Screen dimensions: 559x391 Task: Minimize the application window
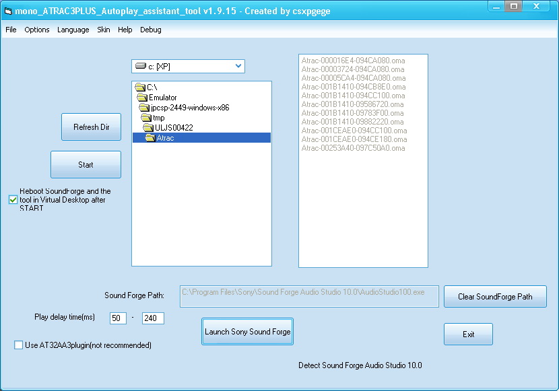click(x=496, y=7)
